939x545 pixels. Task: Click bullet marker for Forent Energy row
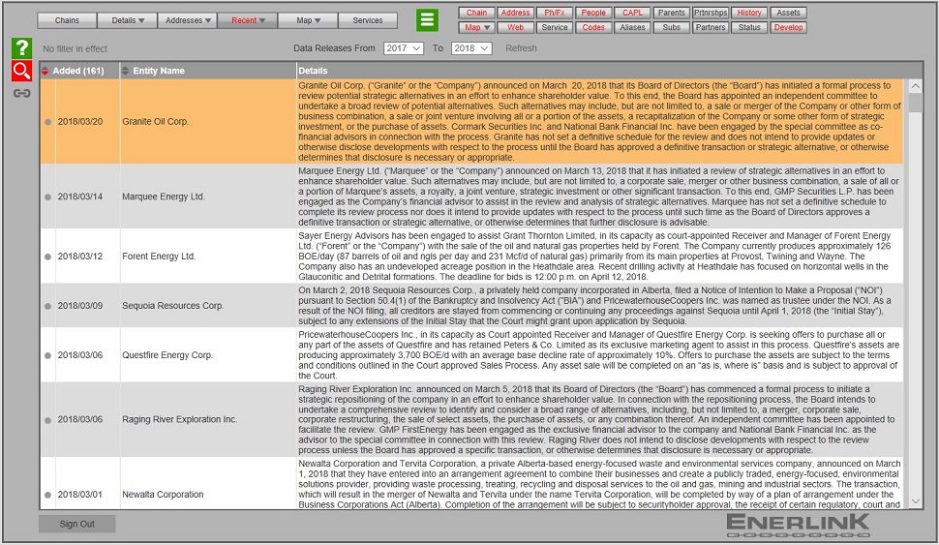[x=47, y=257]
